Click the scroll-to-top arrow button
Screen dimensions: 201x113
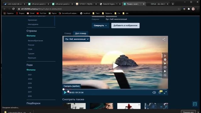point(195,104)
